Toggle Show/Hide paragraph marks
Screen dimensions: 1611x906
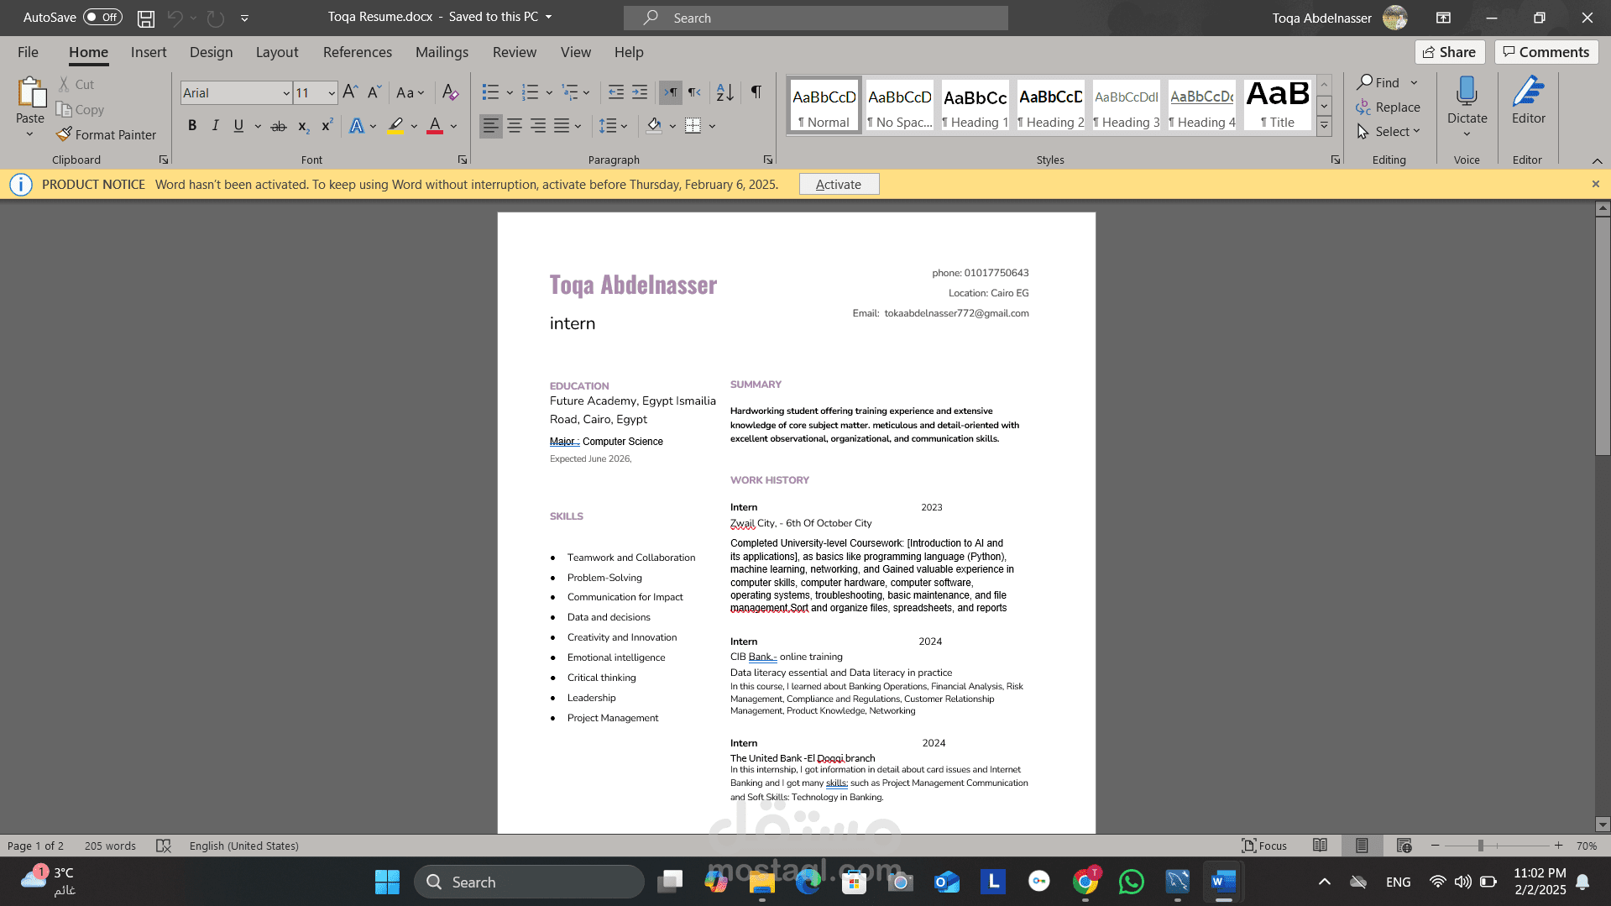[756, 92]
